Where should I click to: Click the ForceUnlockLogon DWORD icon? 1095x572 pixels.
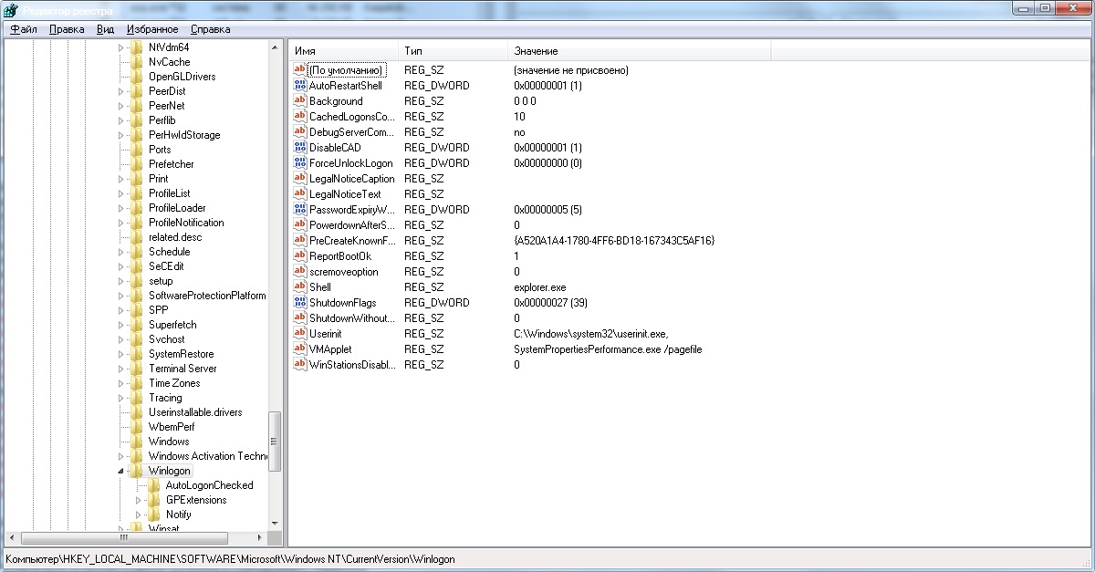[x=299, y=163]
